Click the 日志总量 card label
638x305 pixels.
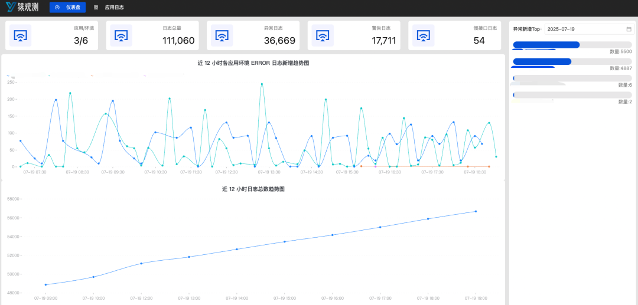pos(171,28)
